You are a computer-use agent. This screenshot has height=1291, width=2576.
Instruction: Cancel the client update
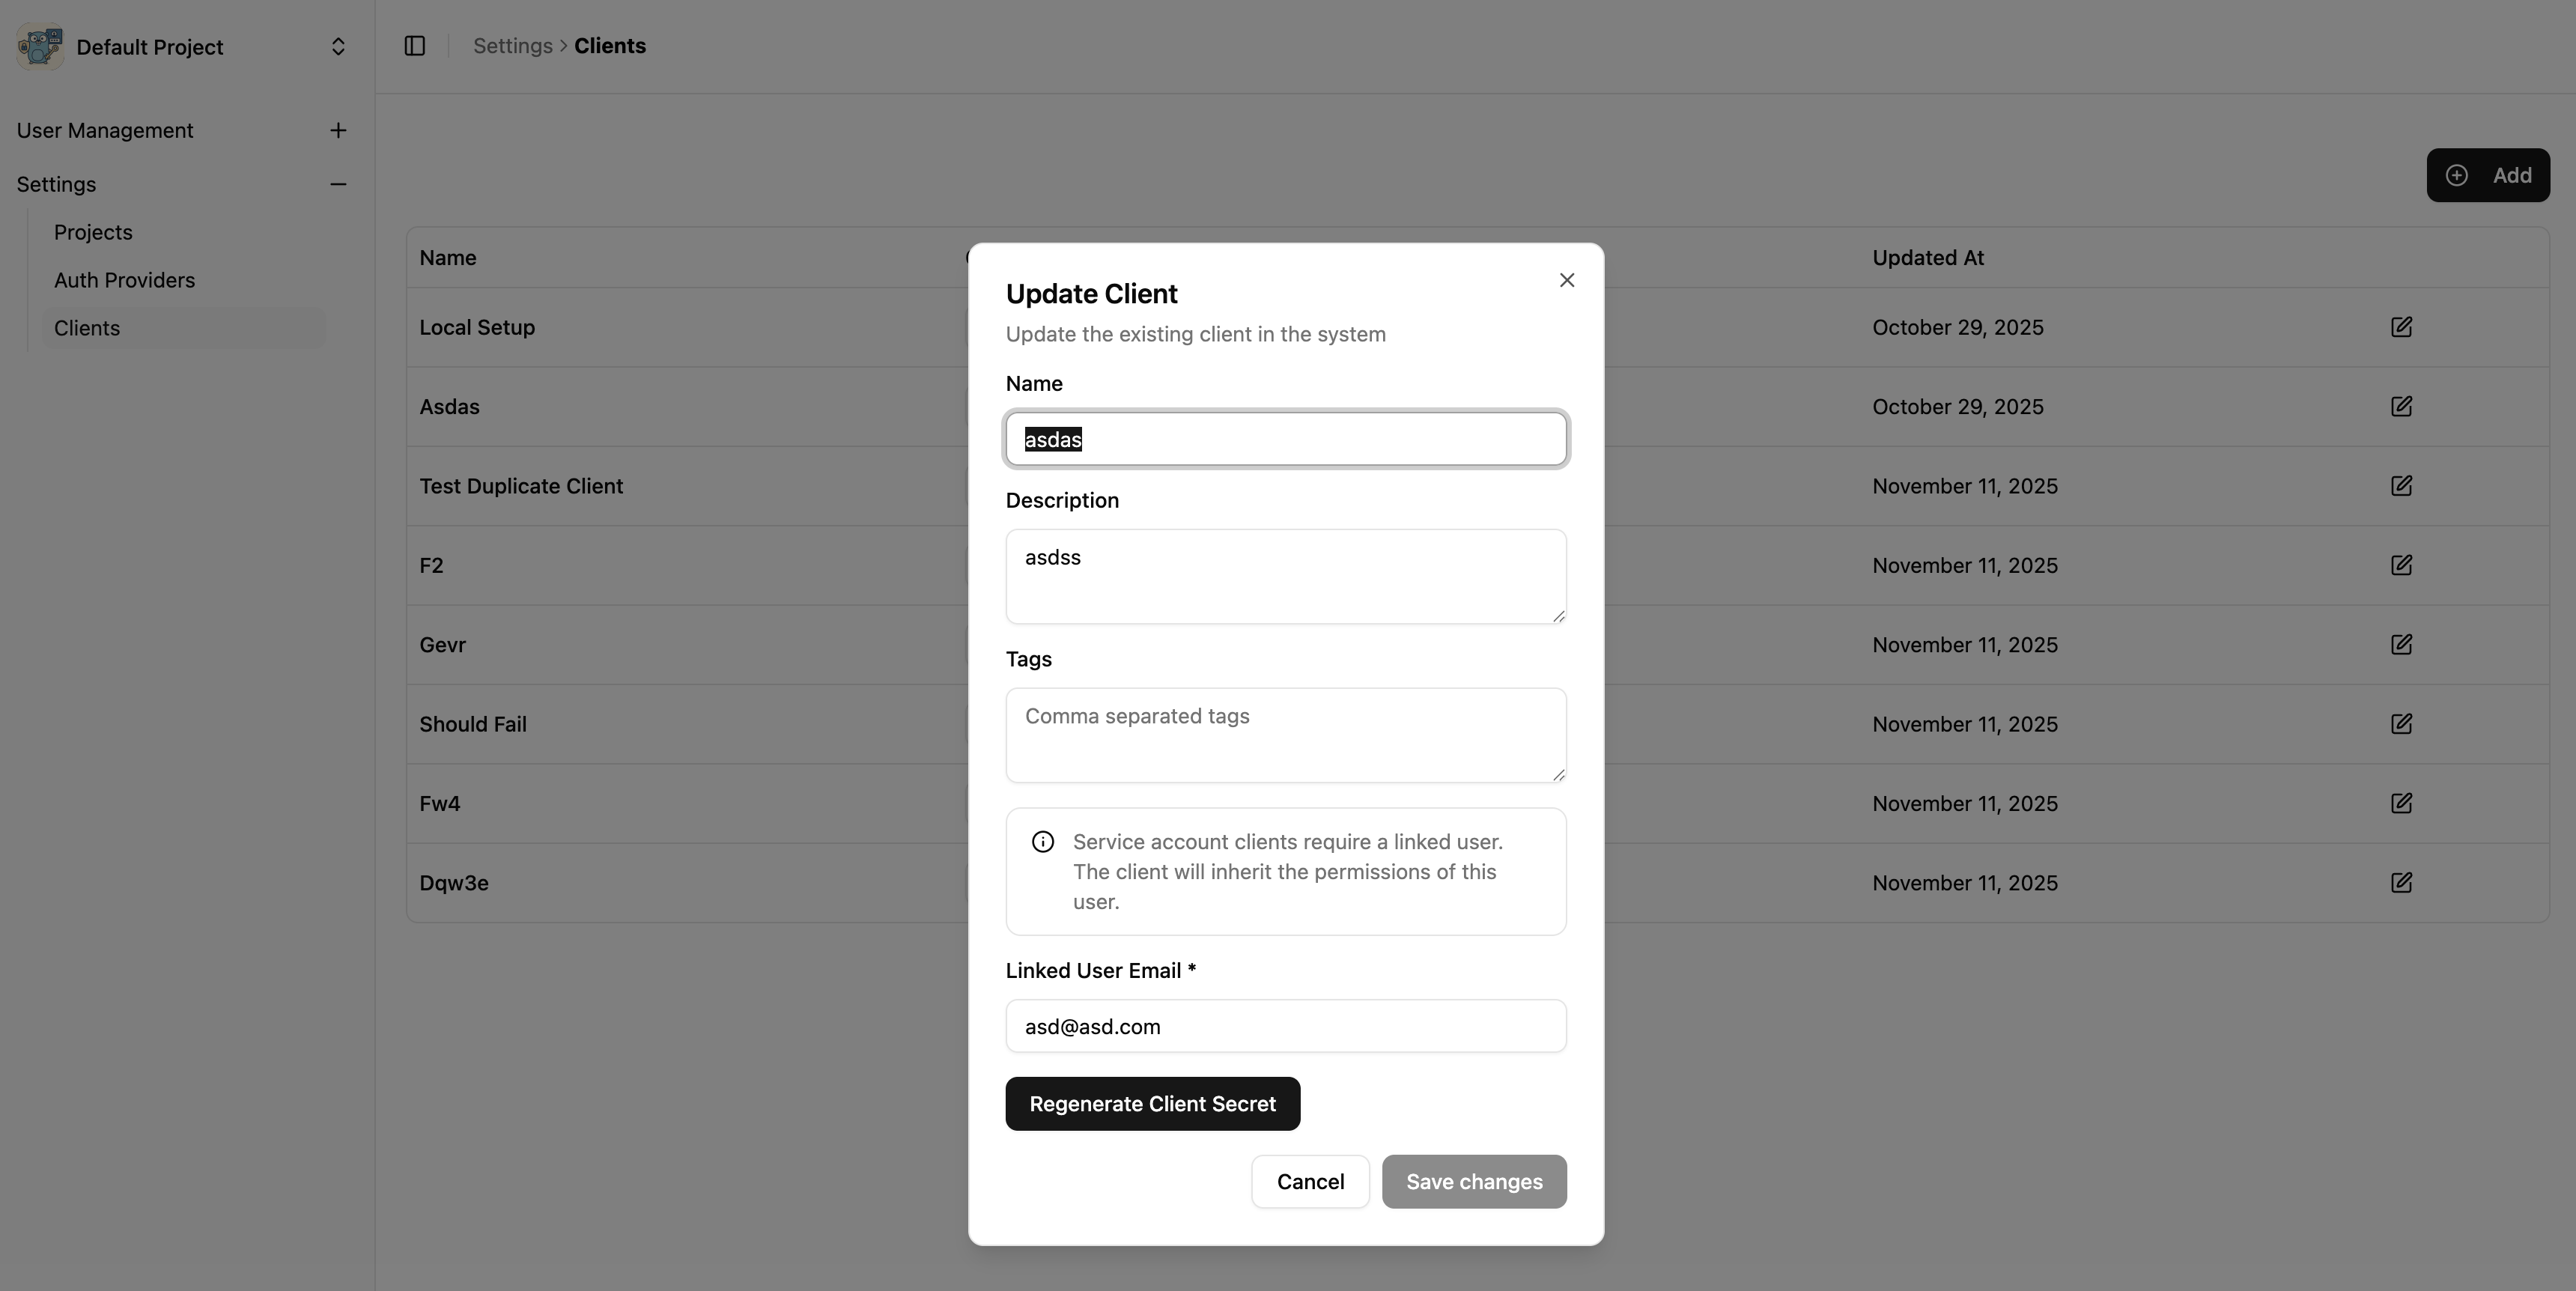pyautogui.click(x=1310, y=1181)
